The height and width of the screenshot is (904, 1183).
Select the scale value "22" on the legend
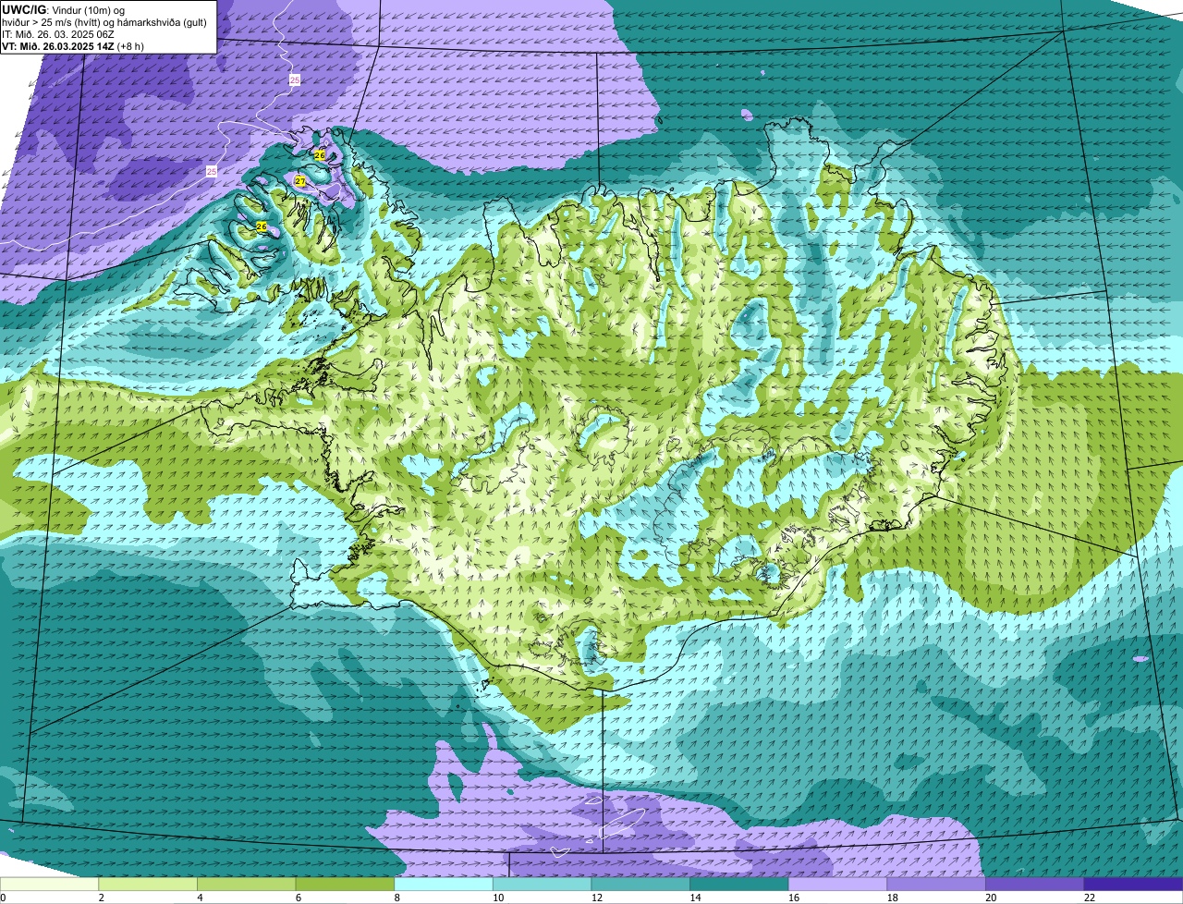tap(1089, 898)
